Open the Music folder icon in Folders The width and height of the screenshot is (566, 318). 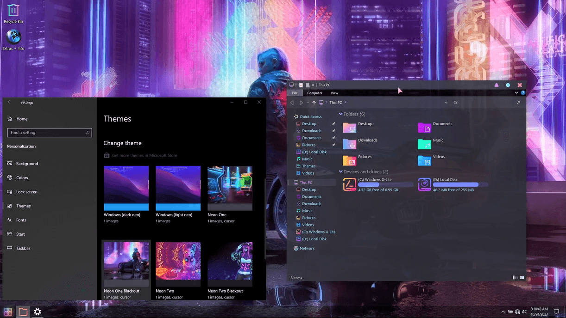(424, 144)
